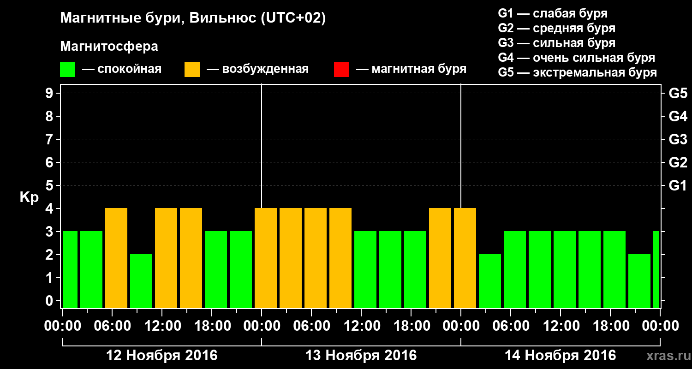Click the 12:00 time label for 12 Ноября
This screenshot has width=692, height=369.
pyautogui.click(x=162, y=326)
